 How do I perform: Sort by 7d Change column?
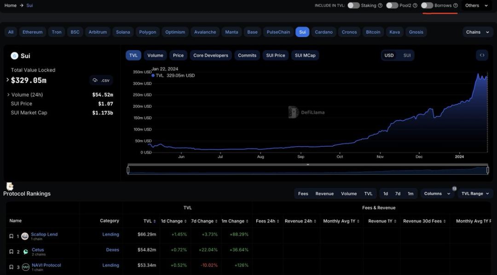[x=216, y=221]
